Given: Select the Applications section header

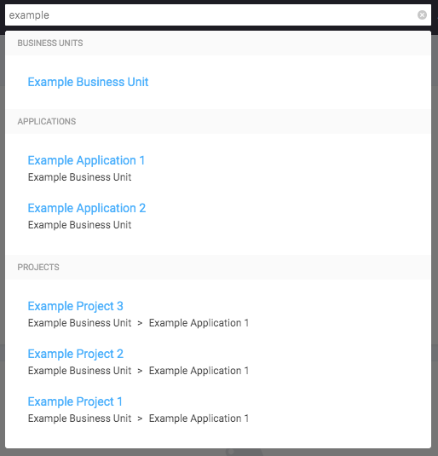Looking at the screenshot, I should [x=47, y=122].
